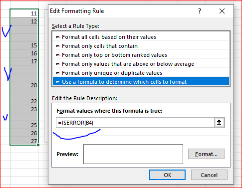Select the cell containing 23

tap(24, 109)
